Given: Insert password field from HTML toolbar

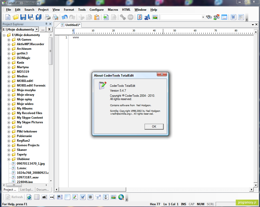Looking at the screenshot, I should coord(52,197).
